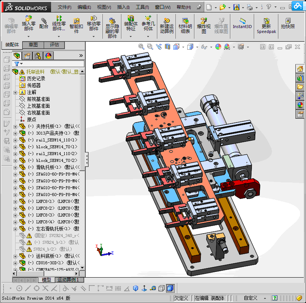The image size is (306, 303).
Task: Click Apply Scene icon
Action: [227, 47]
